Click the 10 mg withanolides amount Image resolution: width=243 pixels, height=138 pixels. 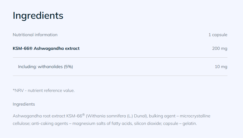[221, 67]
